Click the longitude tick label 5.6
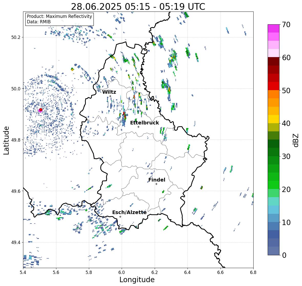The width and height of the screenshot is (302, 286). 56,272
